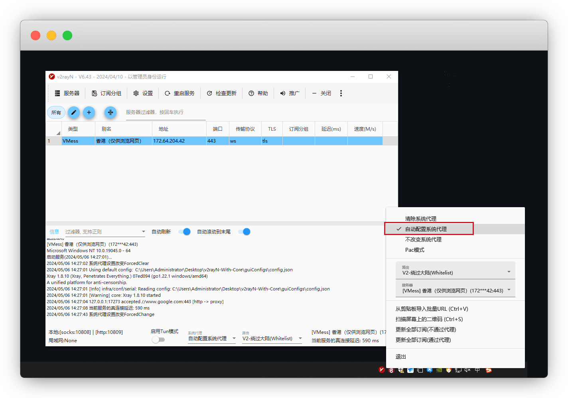
Task: Click 退出 to exit the application
Action: click(x=400, y=357)
